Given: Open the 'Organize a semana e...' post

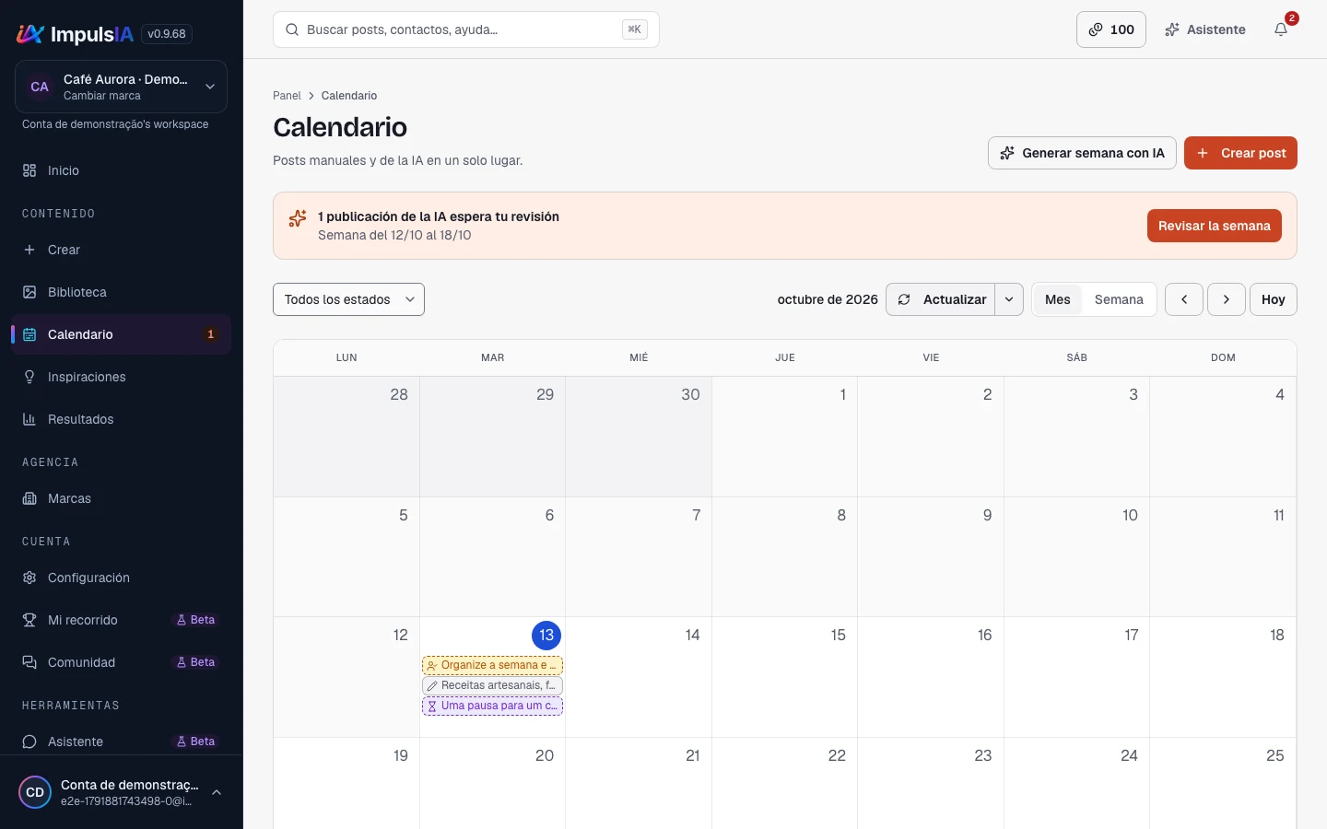Looking at the screenshot, I should (492, 665).
